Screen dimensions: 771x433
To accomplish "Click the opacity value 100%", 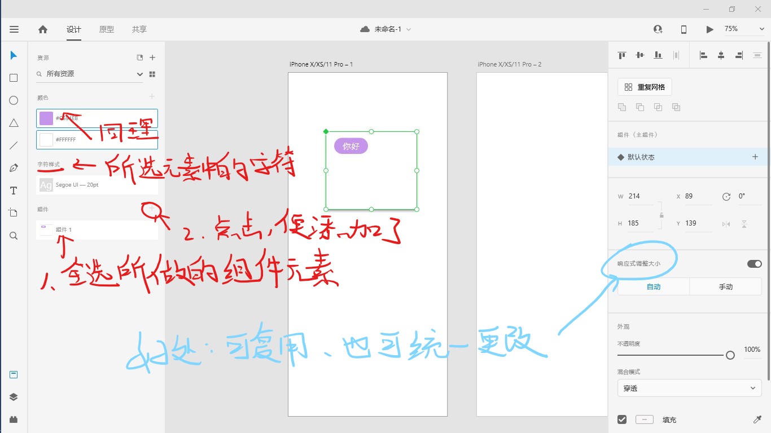I will 752,350.
